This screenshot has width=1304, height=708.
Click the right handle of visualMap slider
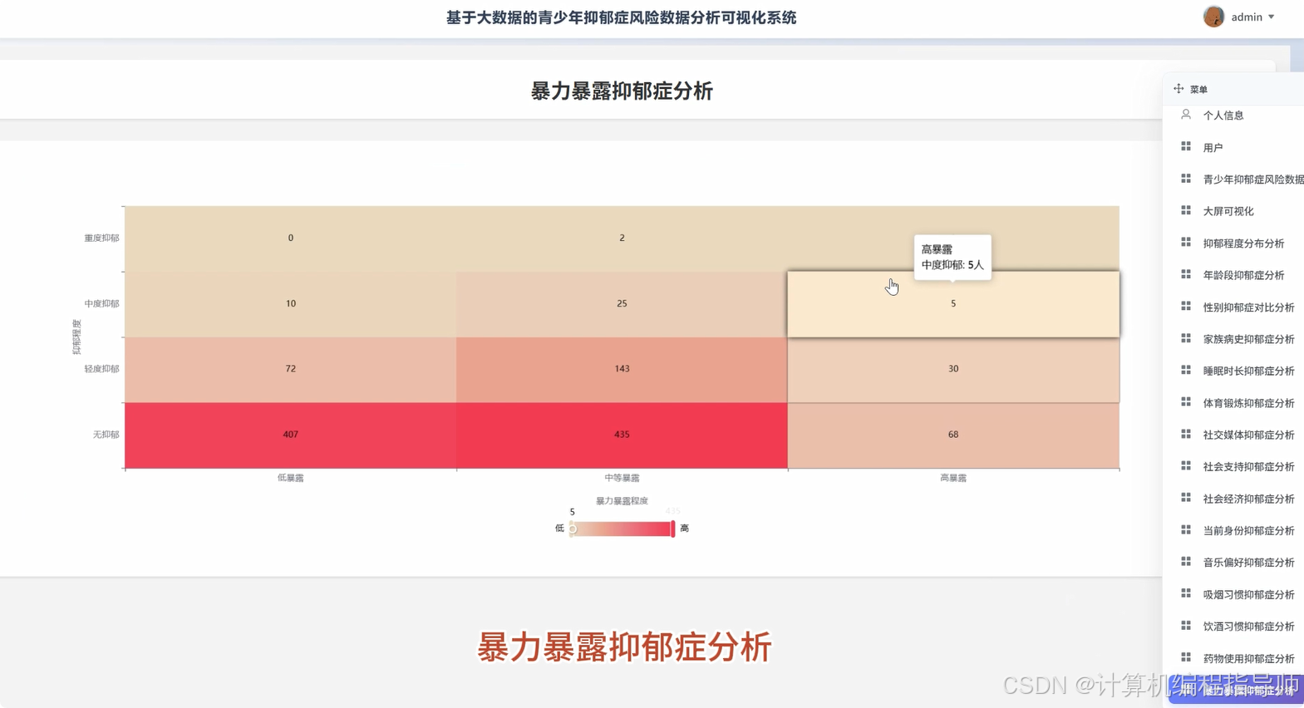point(673,529)
